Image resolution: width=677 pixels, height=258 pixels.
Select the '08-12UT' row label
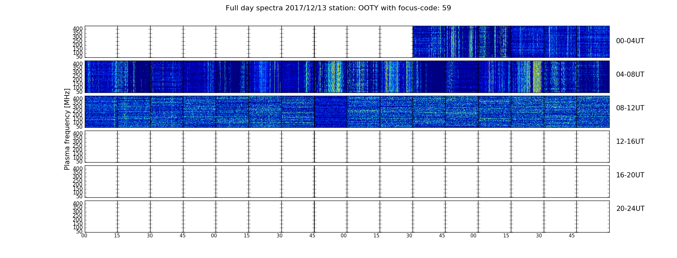pos(630,108)
